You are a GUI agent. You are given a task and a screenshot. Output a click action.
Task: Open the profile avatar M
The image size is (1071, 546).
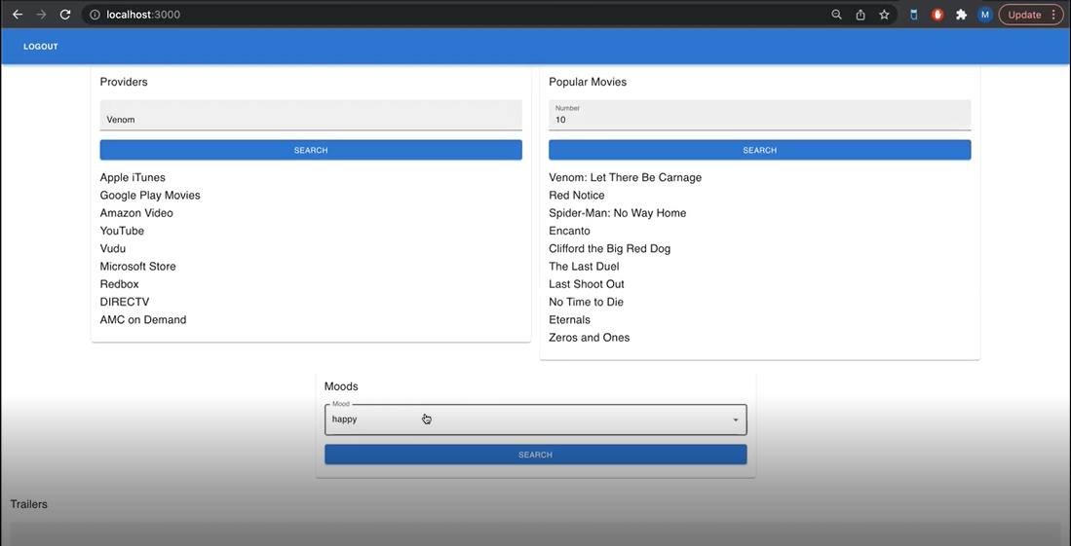[x=984, y=15]
